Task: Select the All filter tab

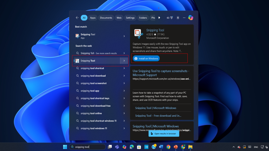Action: point(84,18)
